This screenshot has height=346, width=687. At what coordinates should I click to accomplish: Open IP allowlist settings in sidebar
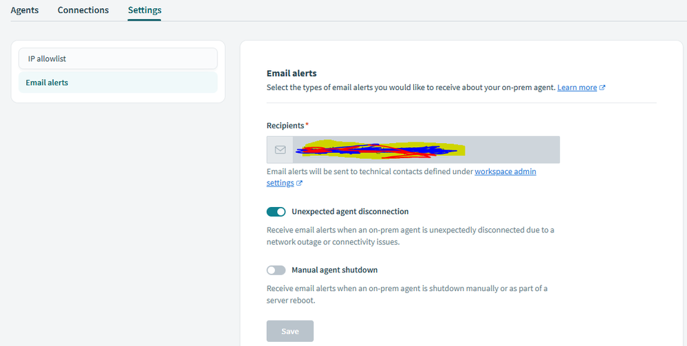118,58
